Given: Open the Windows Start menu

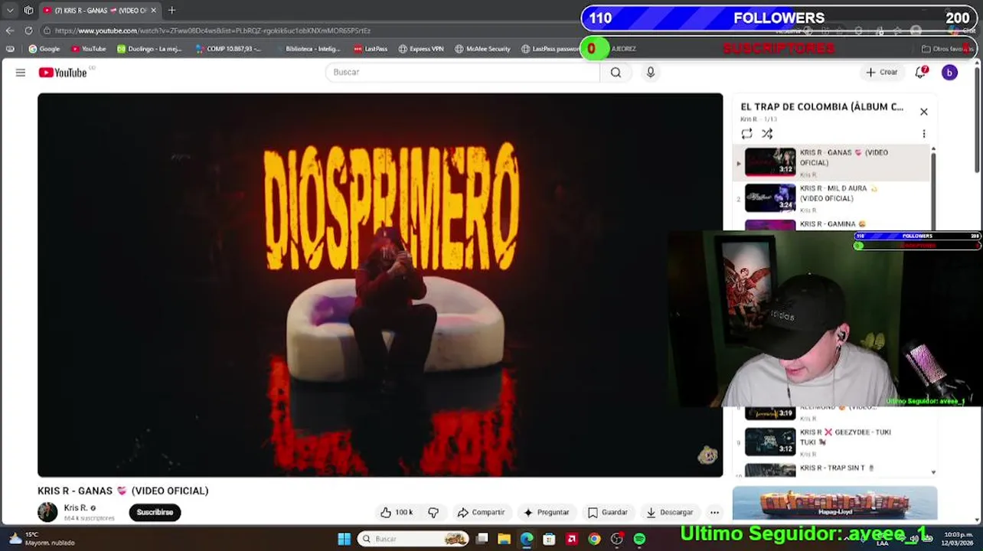Looking at the screenshot, I should (x=344, y=539).
